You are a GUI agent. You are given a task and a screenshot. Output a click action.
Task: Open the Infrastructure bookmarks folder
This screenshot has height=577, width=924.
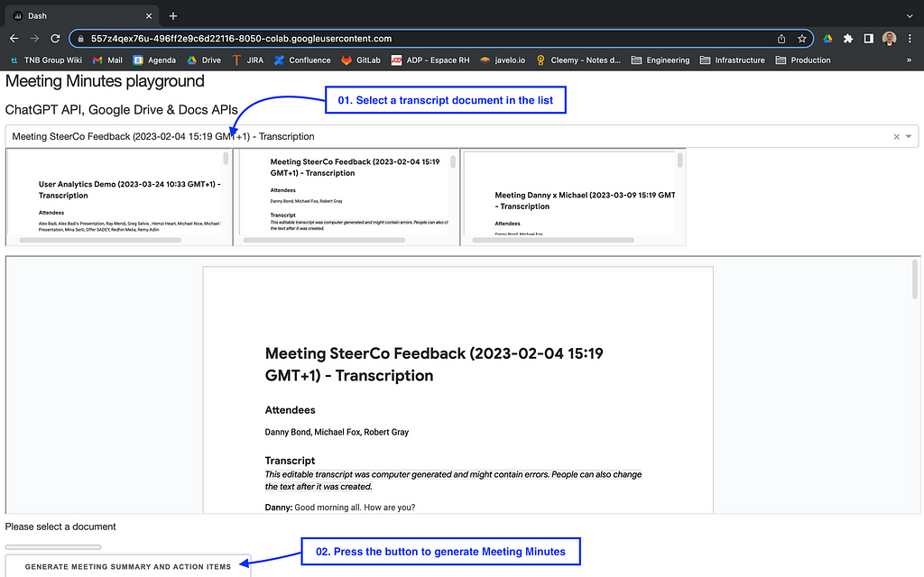coord(732,60)
